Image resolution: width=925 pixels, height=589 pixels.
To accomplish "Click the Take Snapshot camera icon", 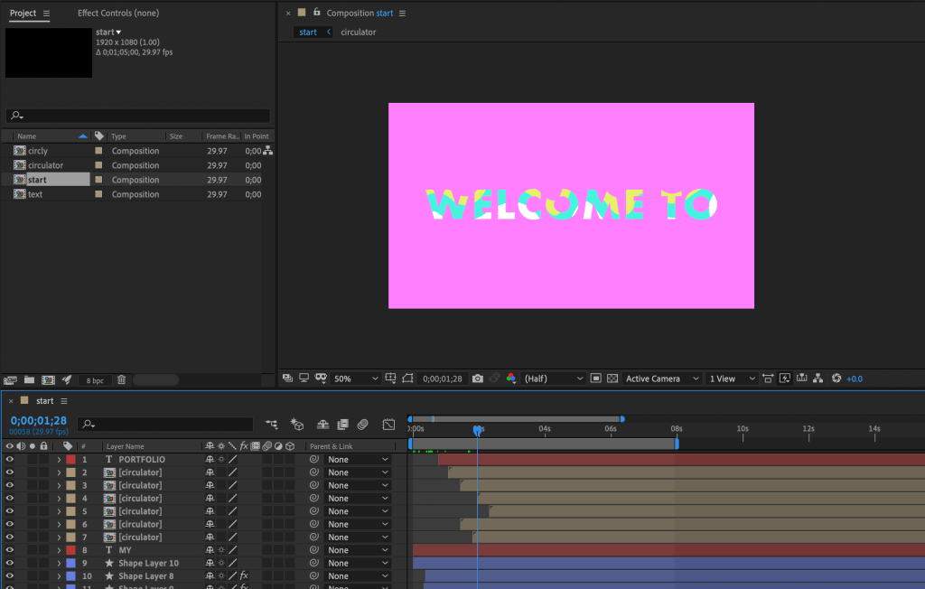I will point(477,379).
